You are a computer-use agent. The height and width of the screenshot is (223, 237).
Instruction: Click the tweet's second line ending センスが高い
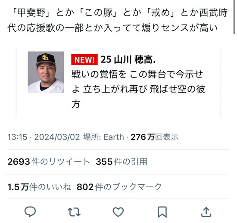pyautogui.click(x=112, y=28)
